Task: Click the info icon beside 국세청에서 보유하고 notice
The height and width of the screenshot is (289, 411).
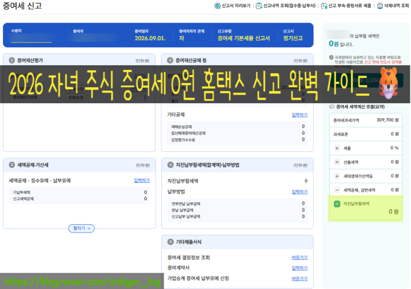Action: click(x=331, y=57)
